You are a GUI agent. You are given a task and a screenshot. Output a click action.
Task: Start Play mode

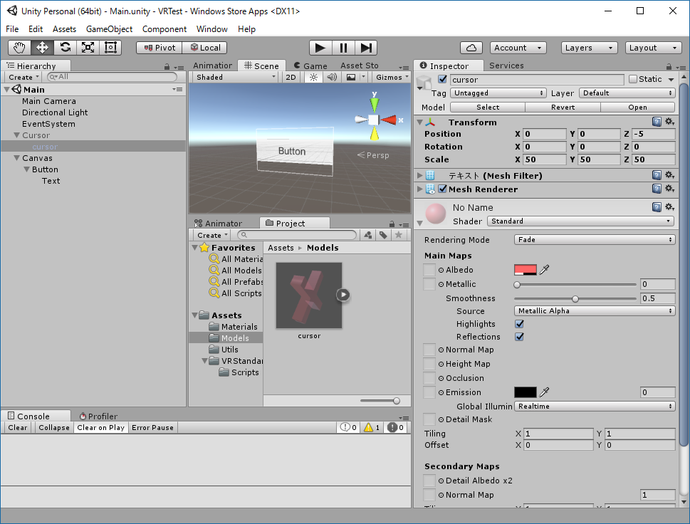point(320,48)
